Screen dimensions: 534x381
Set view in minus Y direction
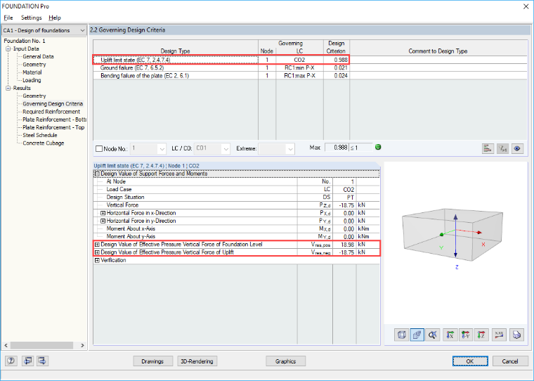coord(466,335)
